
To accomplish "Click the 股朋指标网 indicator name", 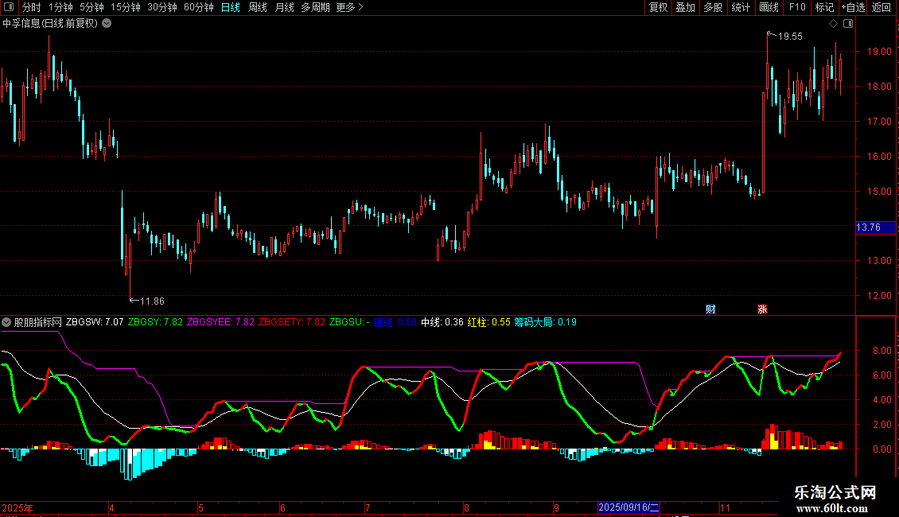I will click(38, 323).
